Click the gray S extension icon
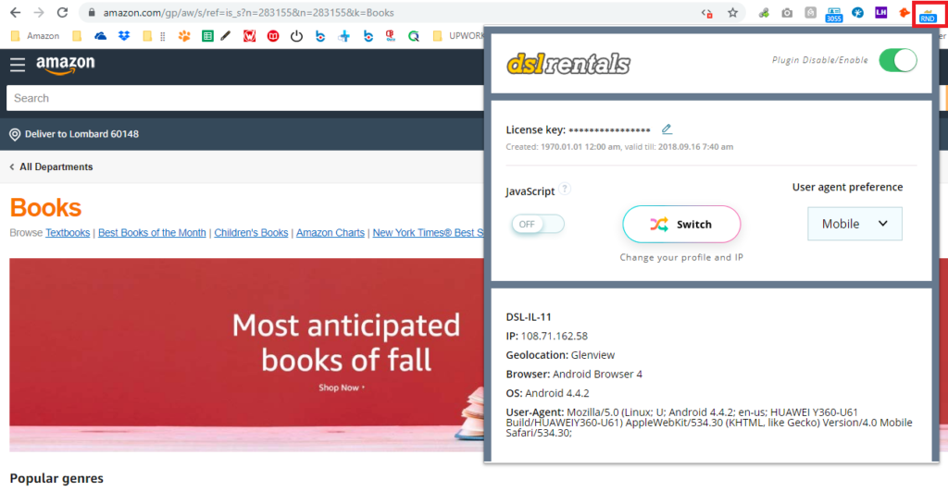Screen dimensions: 948x504 pos(811,12)
